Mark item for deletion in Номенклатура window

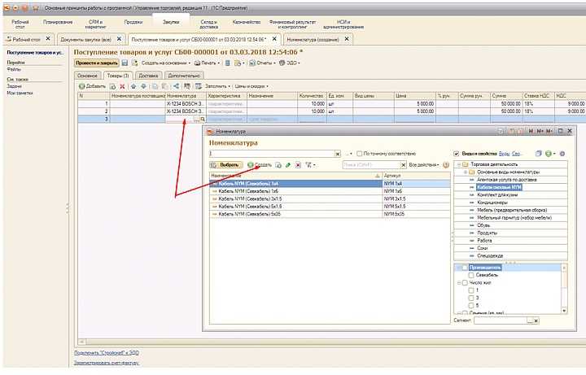[x=298, y=164]
